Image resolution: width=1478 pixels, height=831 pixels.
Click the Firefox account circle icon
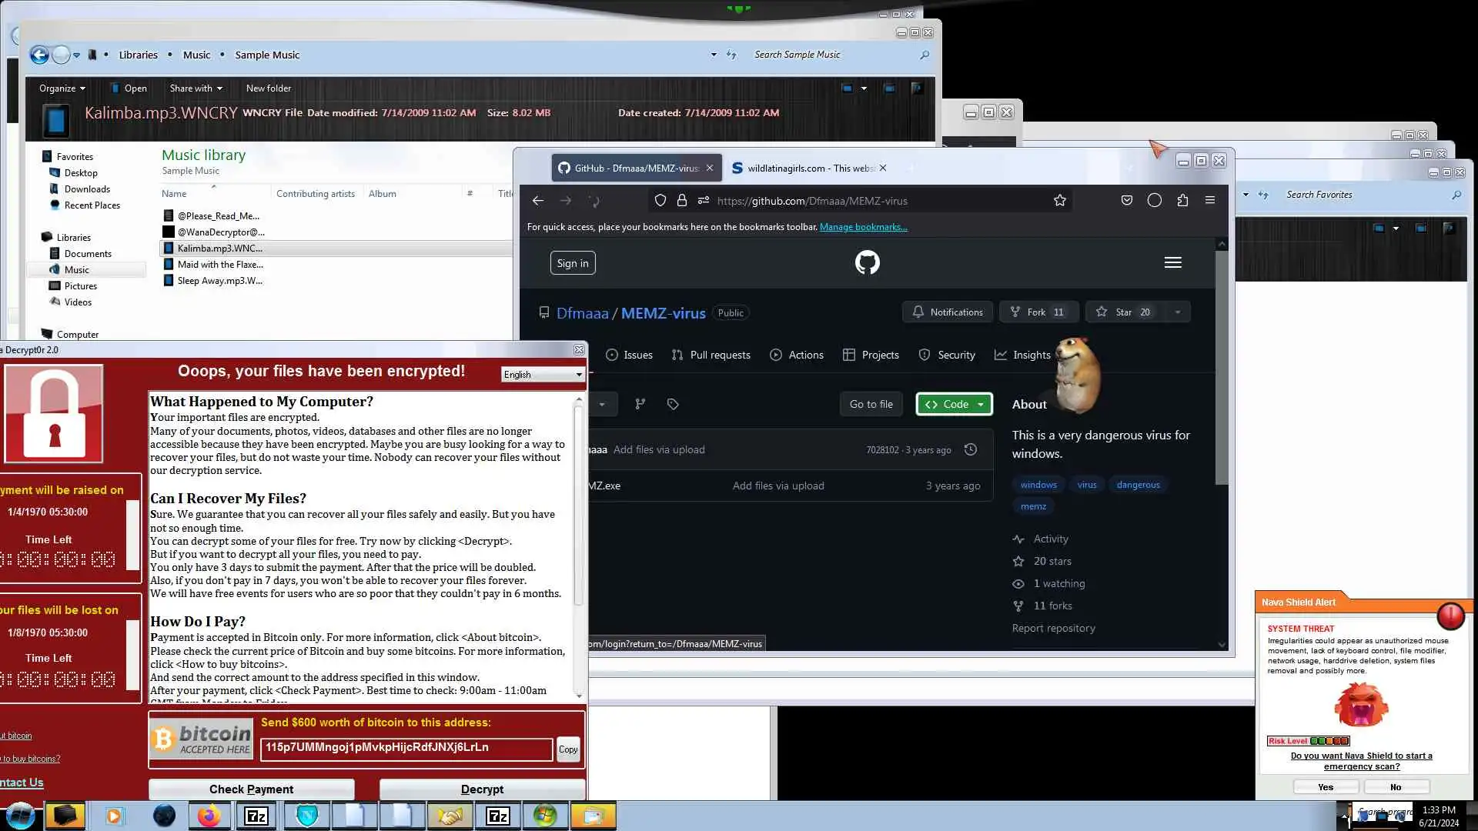point(1154,201)
